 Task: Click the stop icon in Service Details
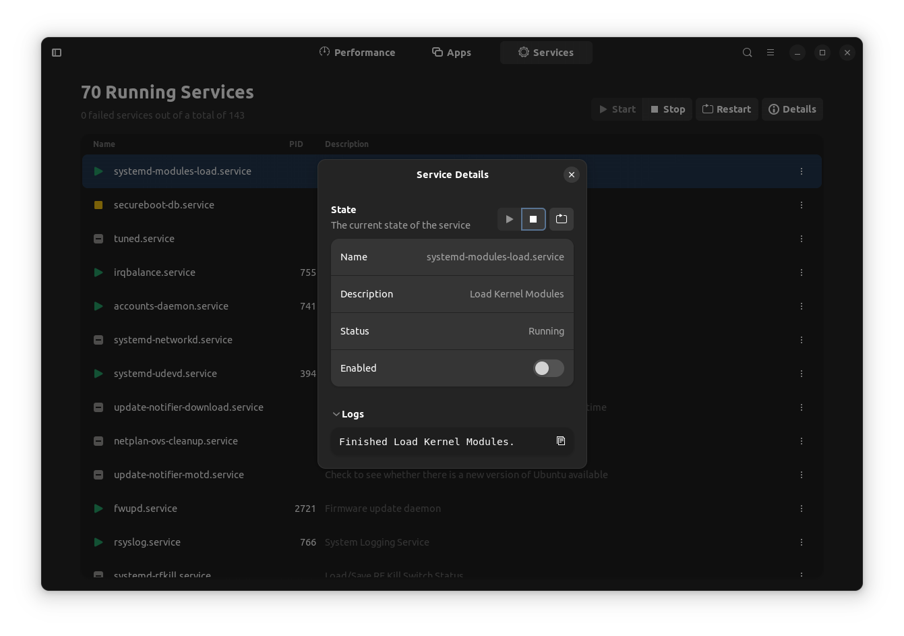click(533, 219)
